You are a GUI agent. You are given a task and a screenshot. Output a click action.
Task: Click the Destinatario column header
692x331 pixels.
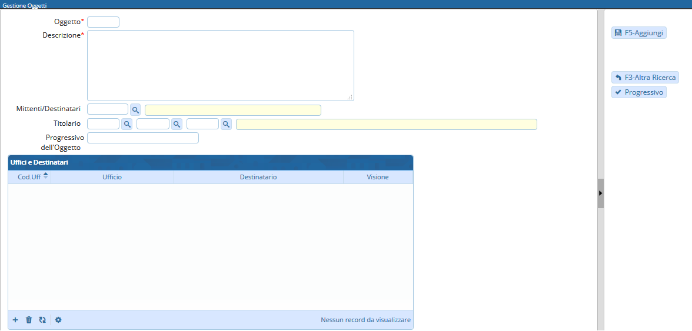258,177
